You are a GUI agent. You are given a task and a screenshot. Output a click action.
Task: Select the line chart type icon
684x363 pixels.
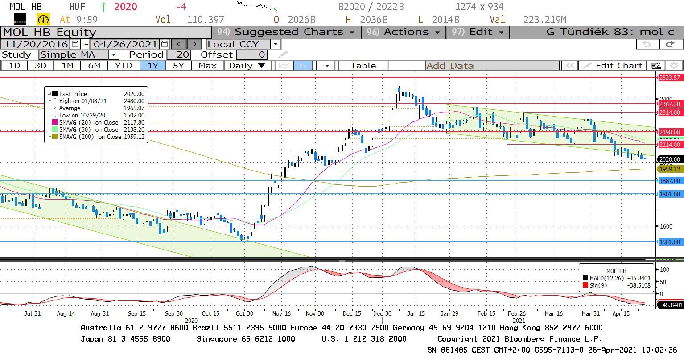point(284,66)
